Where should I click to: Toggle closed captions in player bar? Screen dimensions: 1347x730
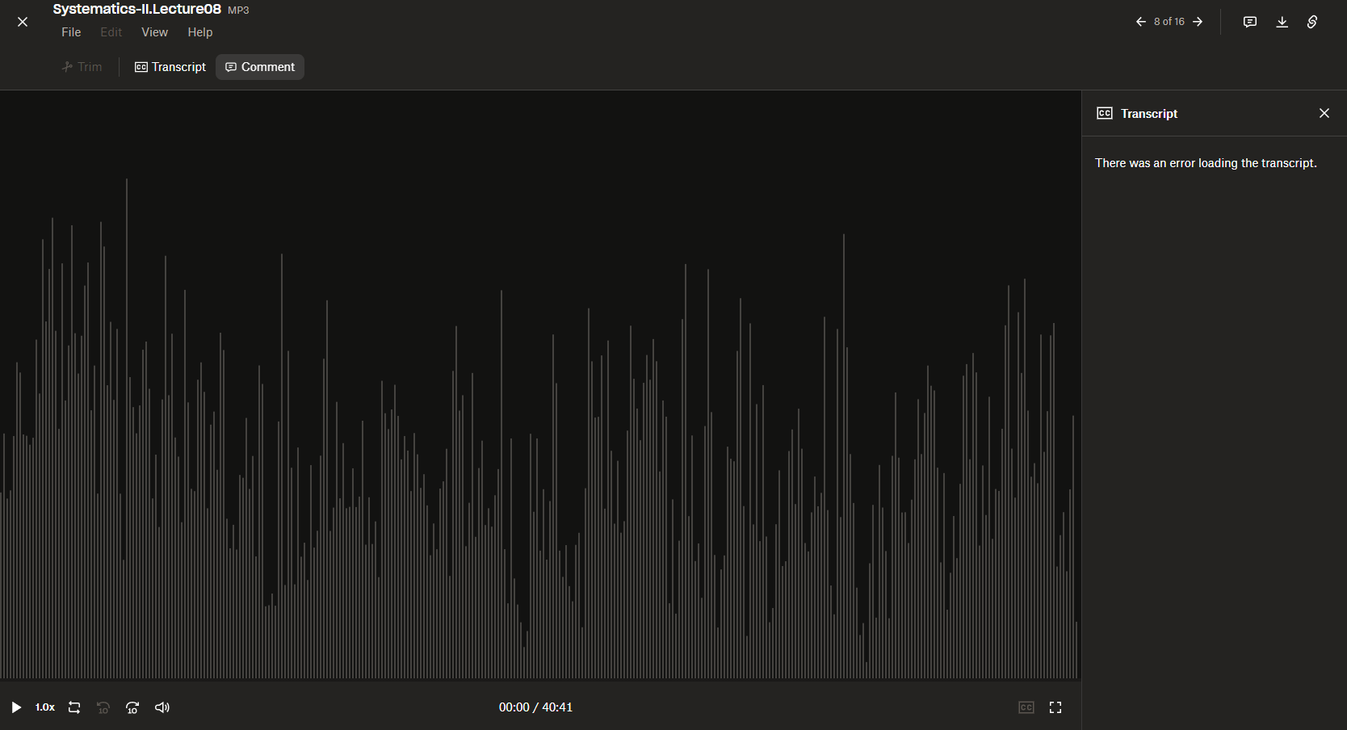[1026, 707]
